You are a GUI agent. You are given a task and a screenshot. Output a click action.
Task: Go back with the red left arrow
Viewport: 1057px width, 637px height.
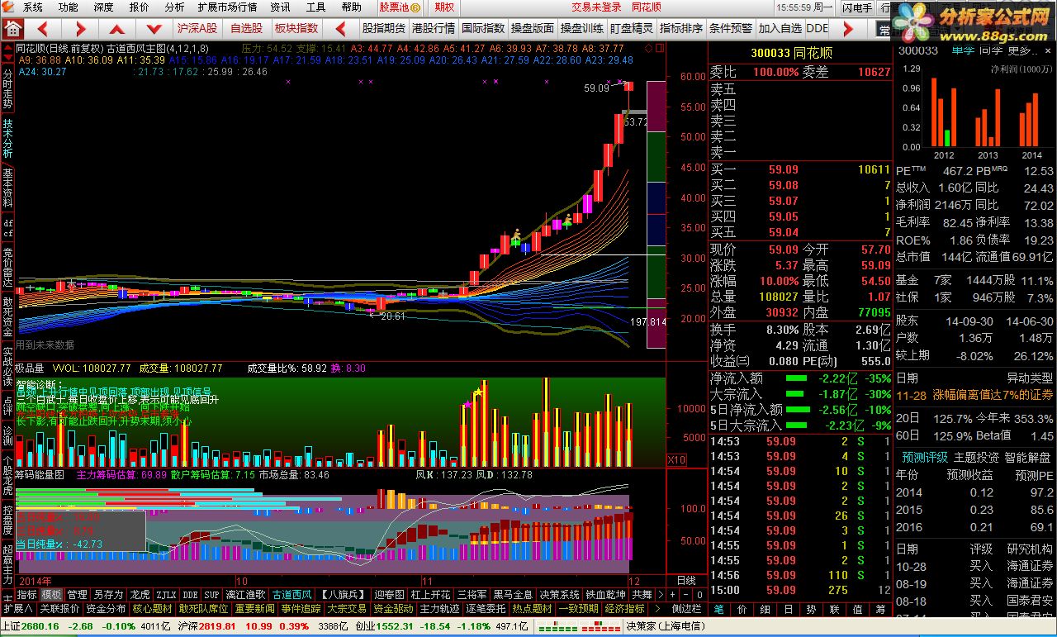pos(44,28)
